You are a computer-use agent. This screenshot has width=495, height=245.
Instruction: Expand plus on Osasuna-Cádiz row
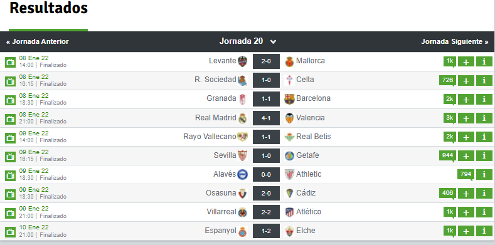[x=466, y=193]
